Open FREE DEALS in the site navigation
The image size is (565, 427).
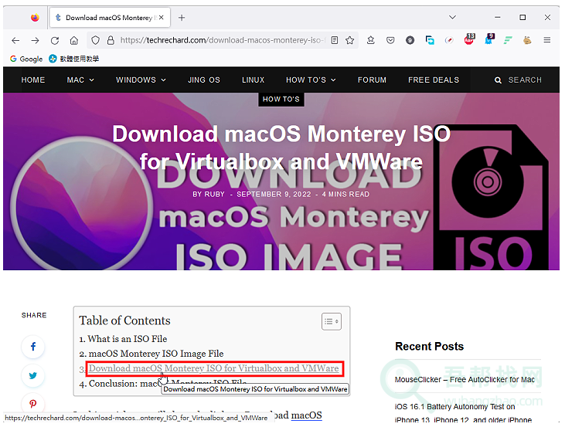tap(434, 80)
